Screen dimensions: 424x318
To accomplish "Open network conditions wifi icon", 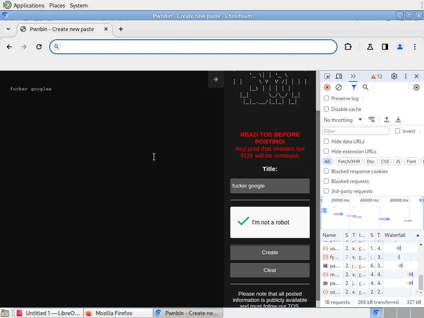I will pos(372,120).
